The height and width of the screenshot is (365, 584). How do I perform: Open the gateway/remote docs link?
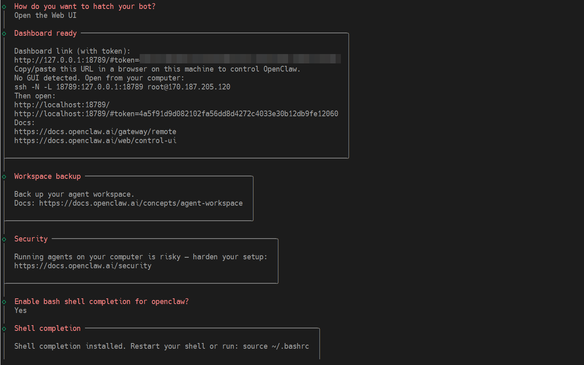click(95, 131)
